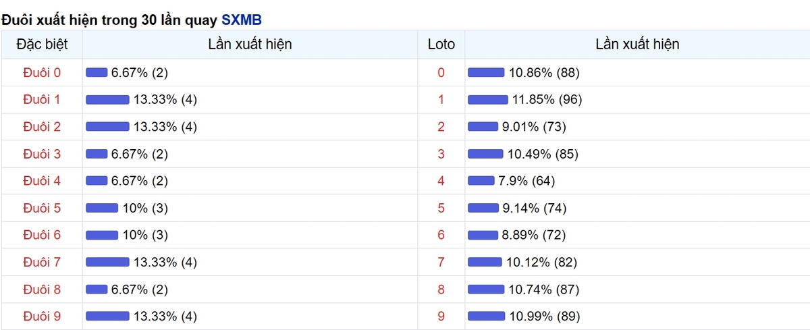Click the 10.99% (89) value cell

[545, 316]
